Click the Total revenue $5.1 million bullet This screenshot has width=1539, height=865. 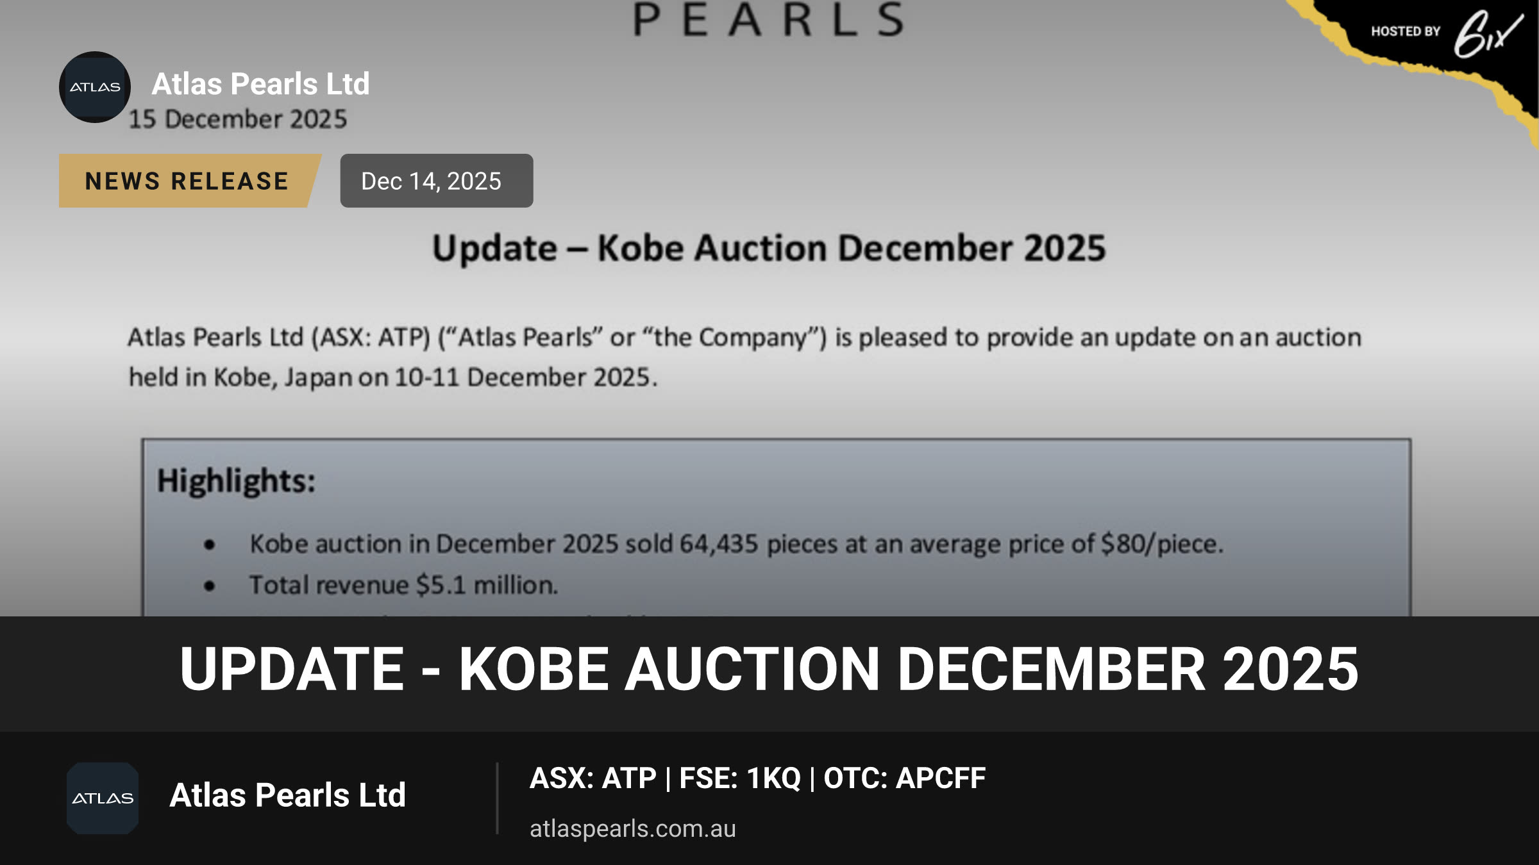pos(404,585)
